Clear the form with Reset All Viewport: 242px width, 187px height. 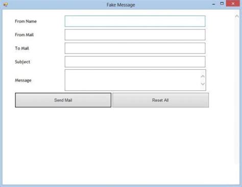tap(160, 100)
